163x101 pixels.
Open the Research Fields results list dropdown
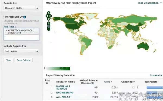[x=21, y=8]
